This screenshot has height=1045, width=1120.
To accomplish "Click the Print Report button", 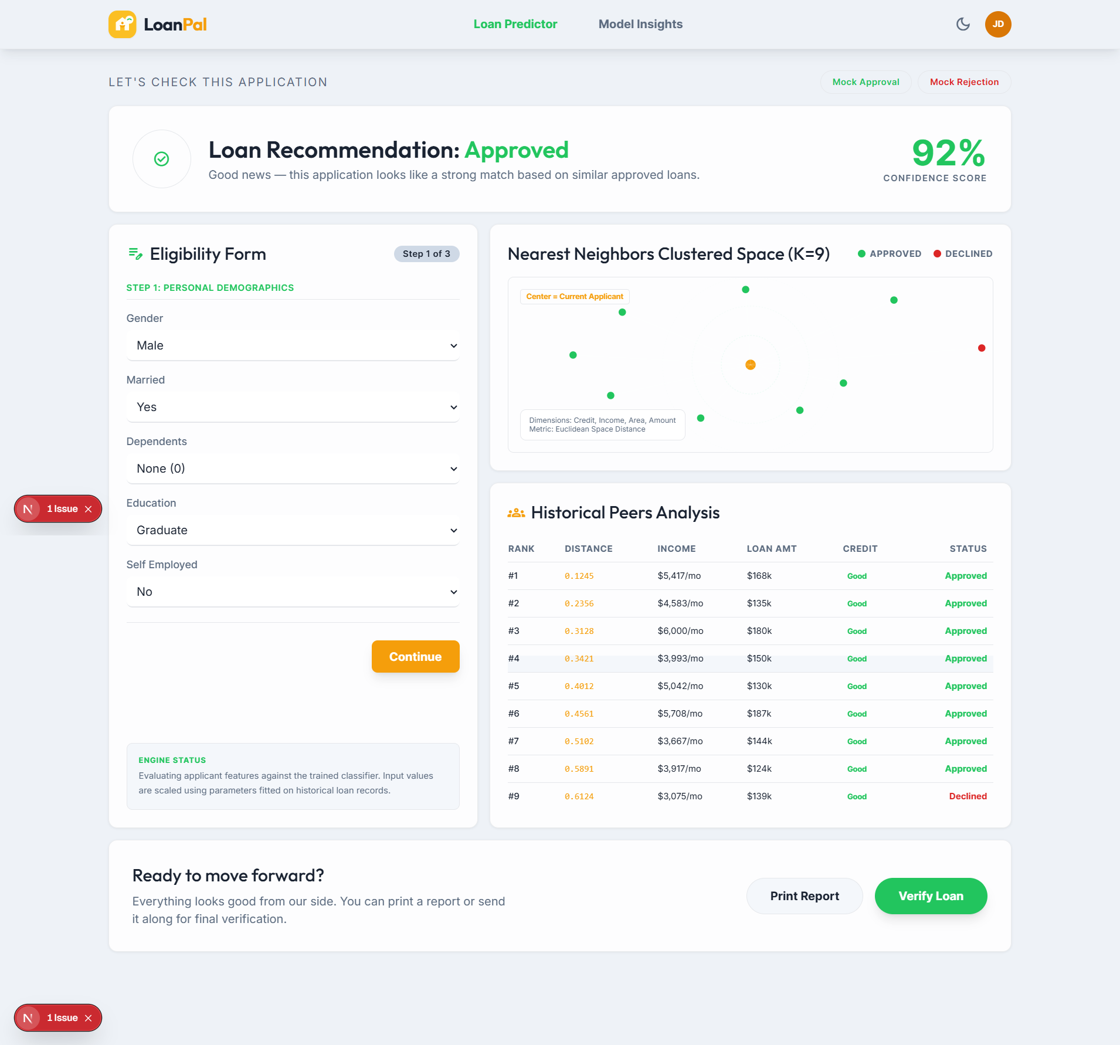I will coord(805,896).
